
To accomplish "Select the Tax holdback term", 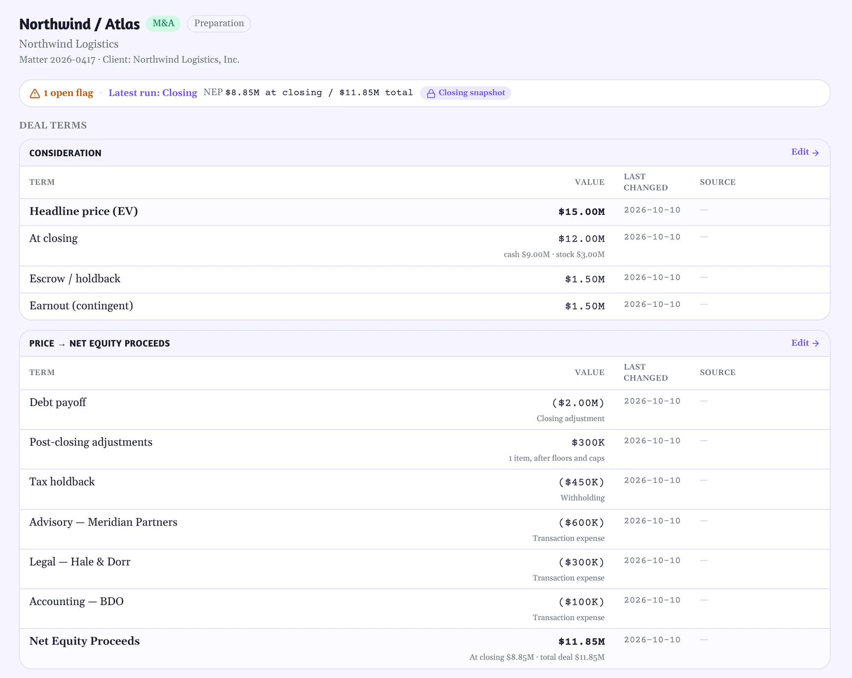I will [x=62, y=482].
